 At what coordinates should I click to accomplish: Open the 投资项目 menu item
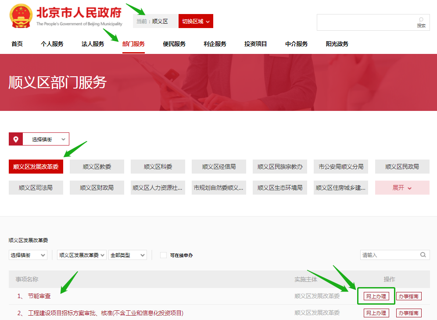tap(255, 44)
